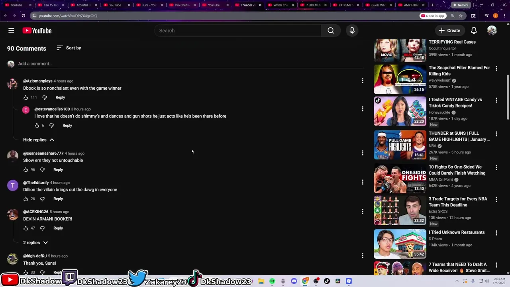Like the @ACEKING26 comment
This screenshot has width=510, height=287.
[26, 228]
